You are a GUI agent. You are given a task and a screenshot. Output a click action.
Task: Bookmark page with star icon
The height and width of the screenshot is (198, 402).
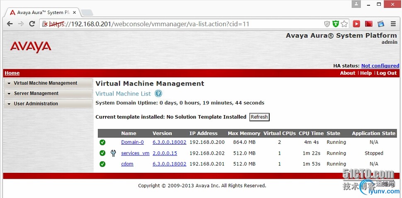click(344, 24)
